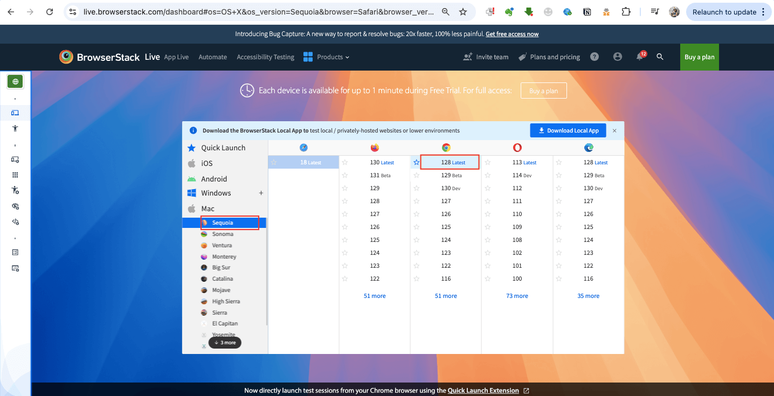
Task: Open the Quick Launch Extension link
Action: pyautogui.click(x=483, y=391)
